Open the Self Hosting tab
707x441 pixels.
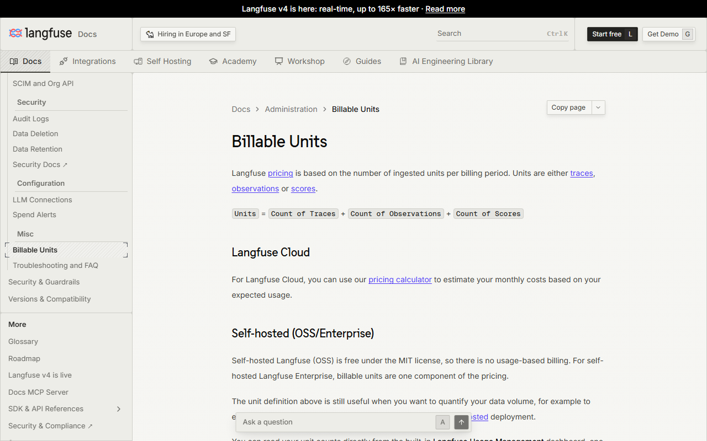click(162, 61)
